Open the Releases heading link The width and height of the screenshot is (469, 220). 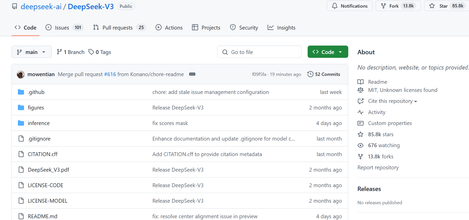click(x=369, y=189)
